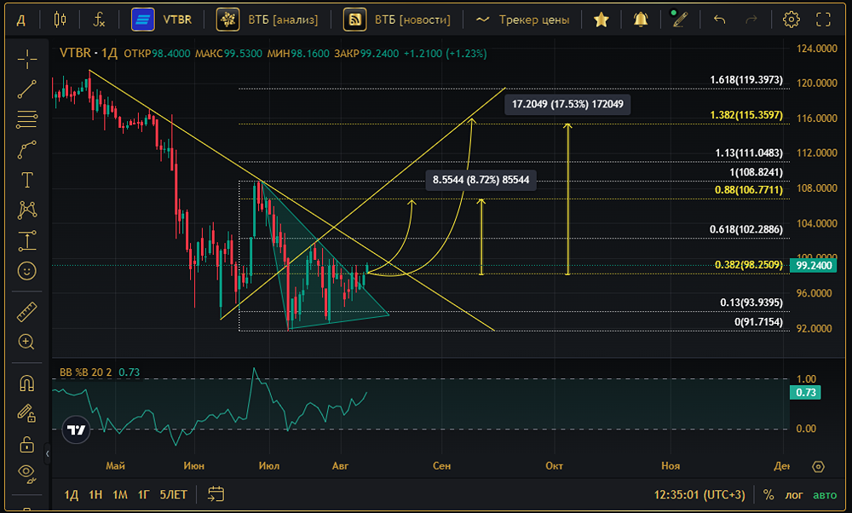852x513 pixels.
Task: Toggle the лог logarithmic scale
Action: (794, 495)
